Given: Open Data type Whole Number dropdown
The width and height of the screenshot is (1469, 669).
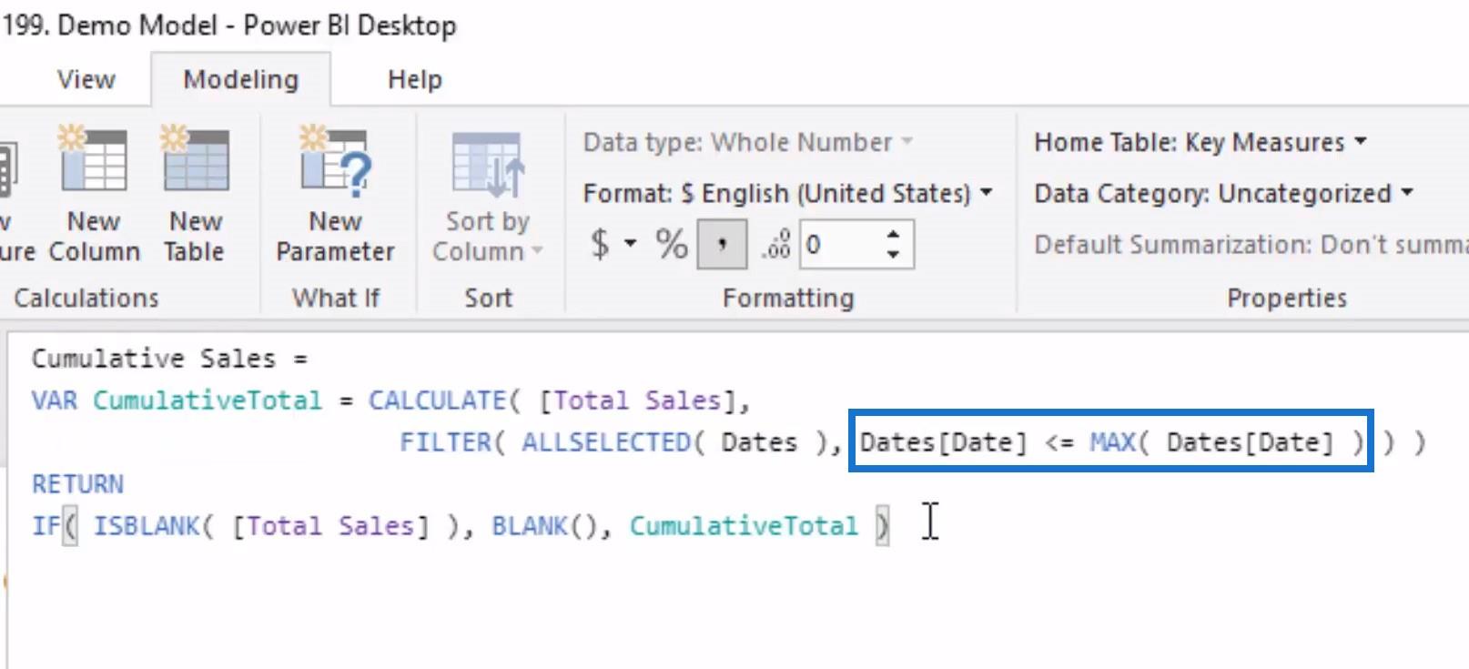Looking at the screenshot, I should [748, 142].
